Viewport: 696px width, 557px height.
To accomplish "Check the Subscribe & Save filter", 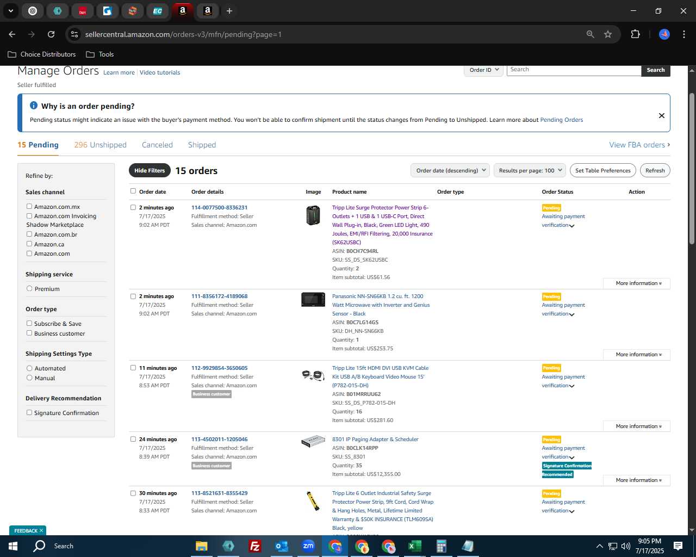I will coord(29,323).
